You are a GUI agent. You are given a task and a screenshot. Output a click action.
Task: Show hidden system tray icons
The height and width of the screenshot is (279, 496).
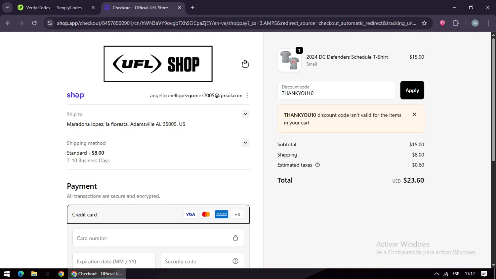(436, 274)
